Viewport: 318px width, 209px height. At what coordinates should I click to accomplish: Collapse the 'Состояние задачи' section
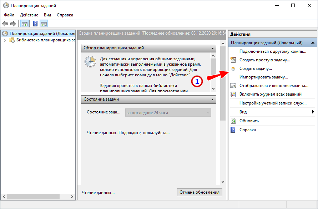213,99
